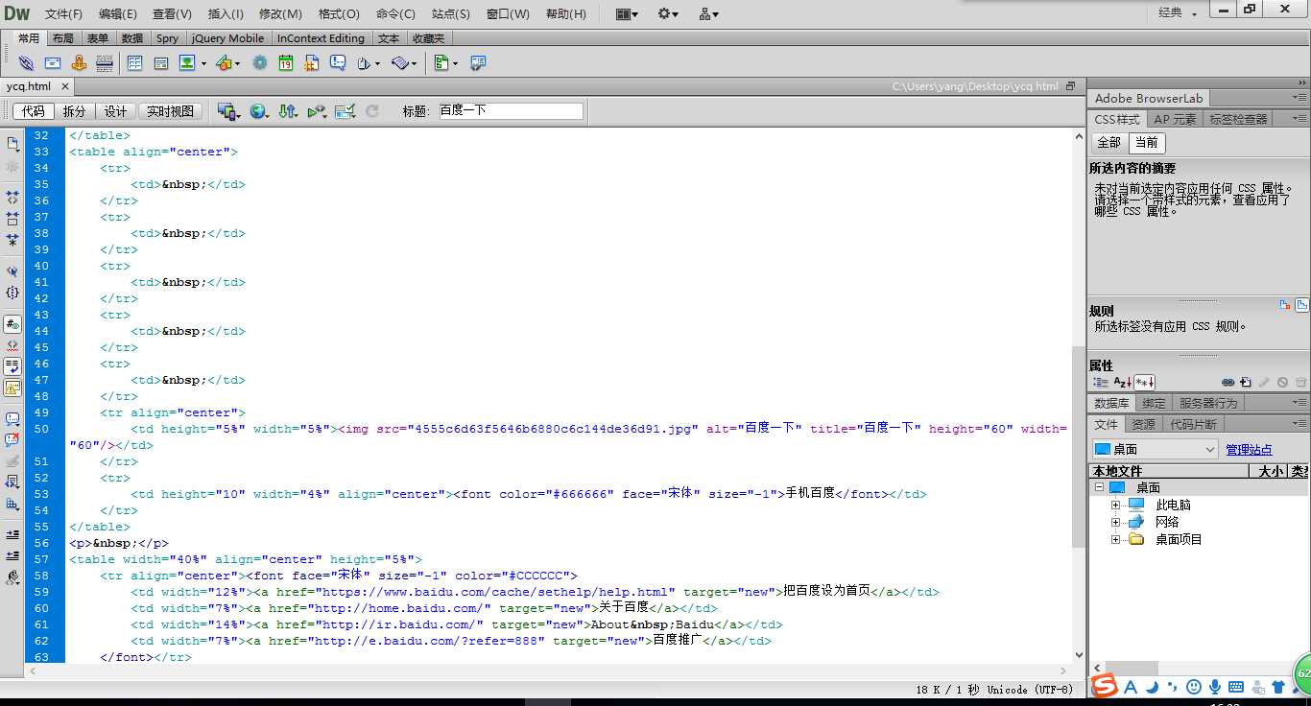The width and height of the screenshot is (1311, 706).
Task: Insert a widget gear icon
Action: click(x=259, y=63)
